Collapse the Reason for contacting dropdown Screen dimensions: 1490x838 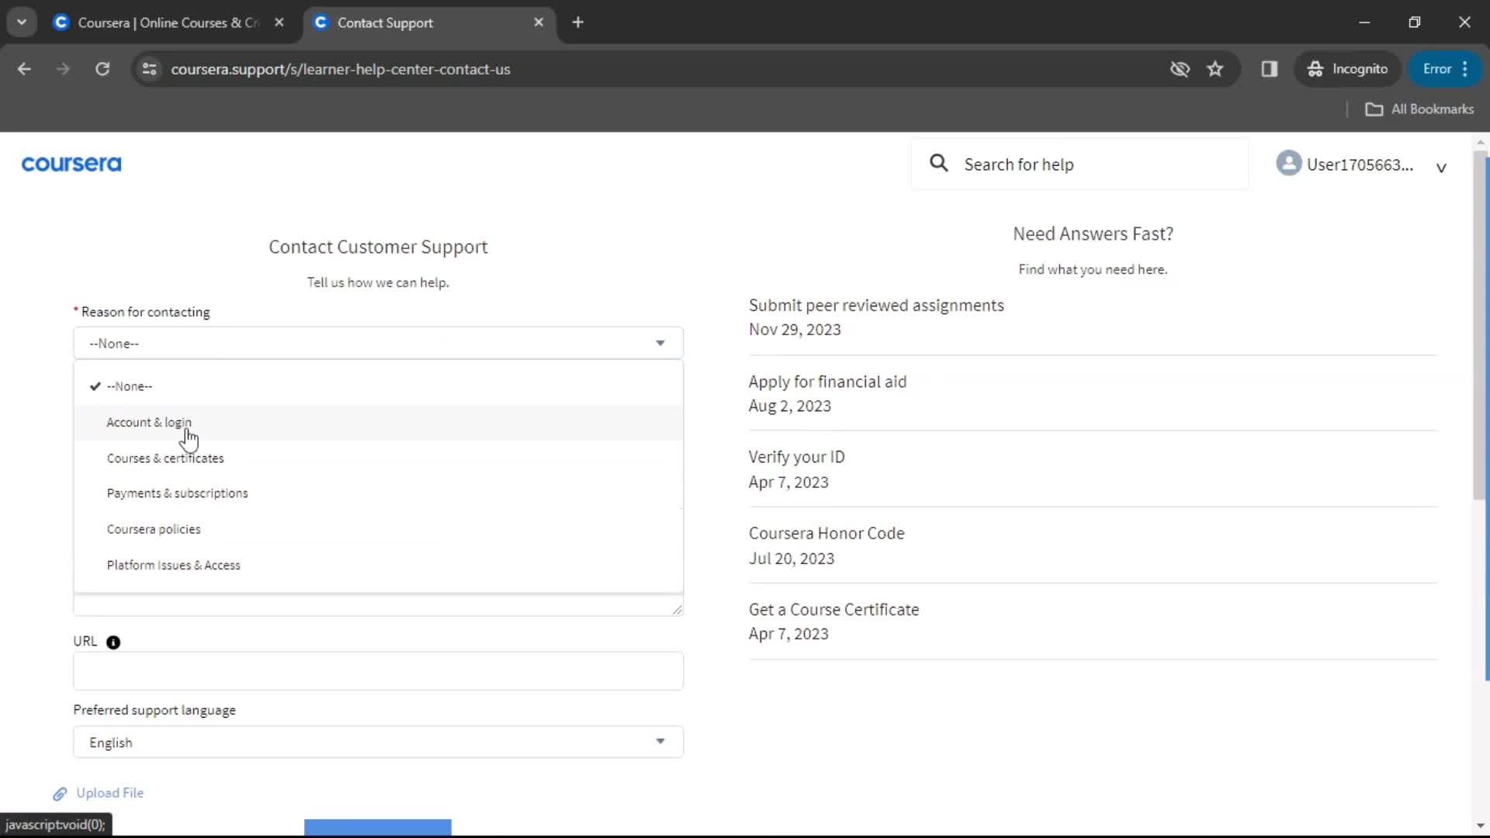click(x=379, y=343)
